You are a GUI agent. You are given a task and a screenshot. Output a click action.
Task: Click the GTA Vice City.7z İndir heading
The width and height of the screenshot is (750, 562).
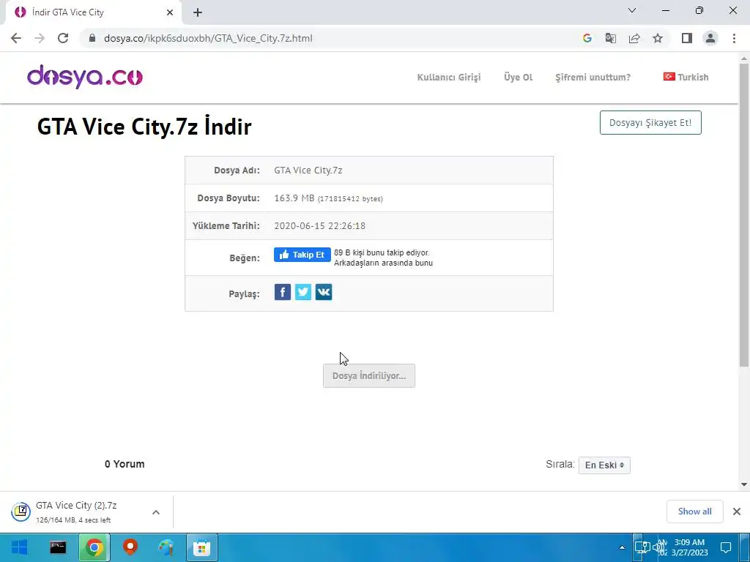point(144,127)
